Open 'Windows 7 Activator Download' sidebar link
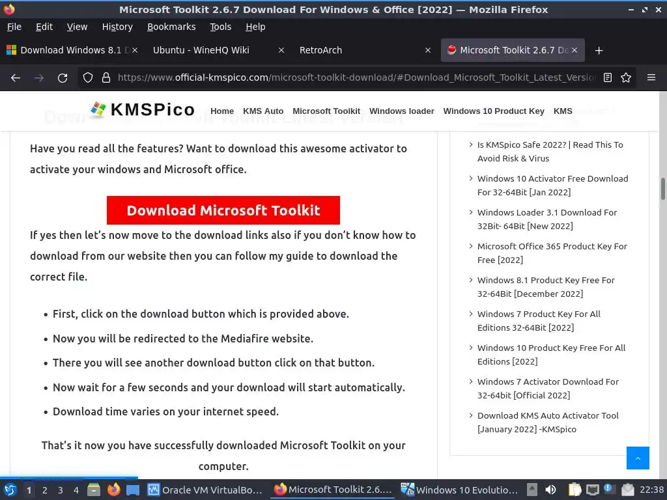The width and height of the screenshot is (667, 500). click(x=548, y=389)
